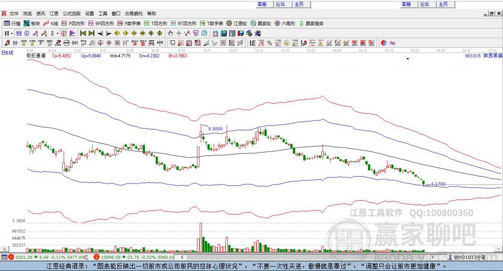The image size is (503, 271).
Task: Open the 六角形 hexagon tool
Action: point(285,24)
